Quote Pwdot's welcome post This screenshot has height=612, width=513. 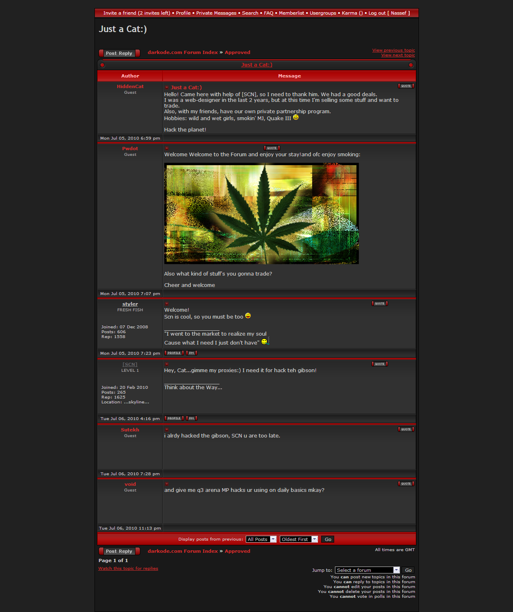[x=272, y=148]
